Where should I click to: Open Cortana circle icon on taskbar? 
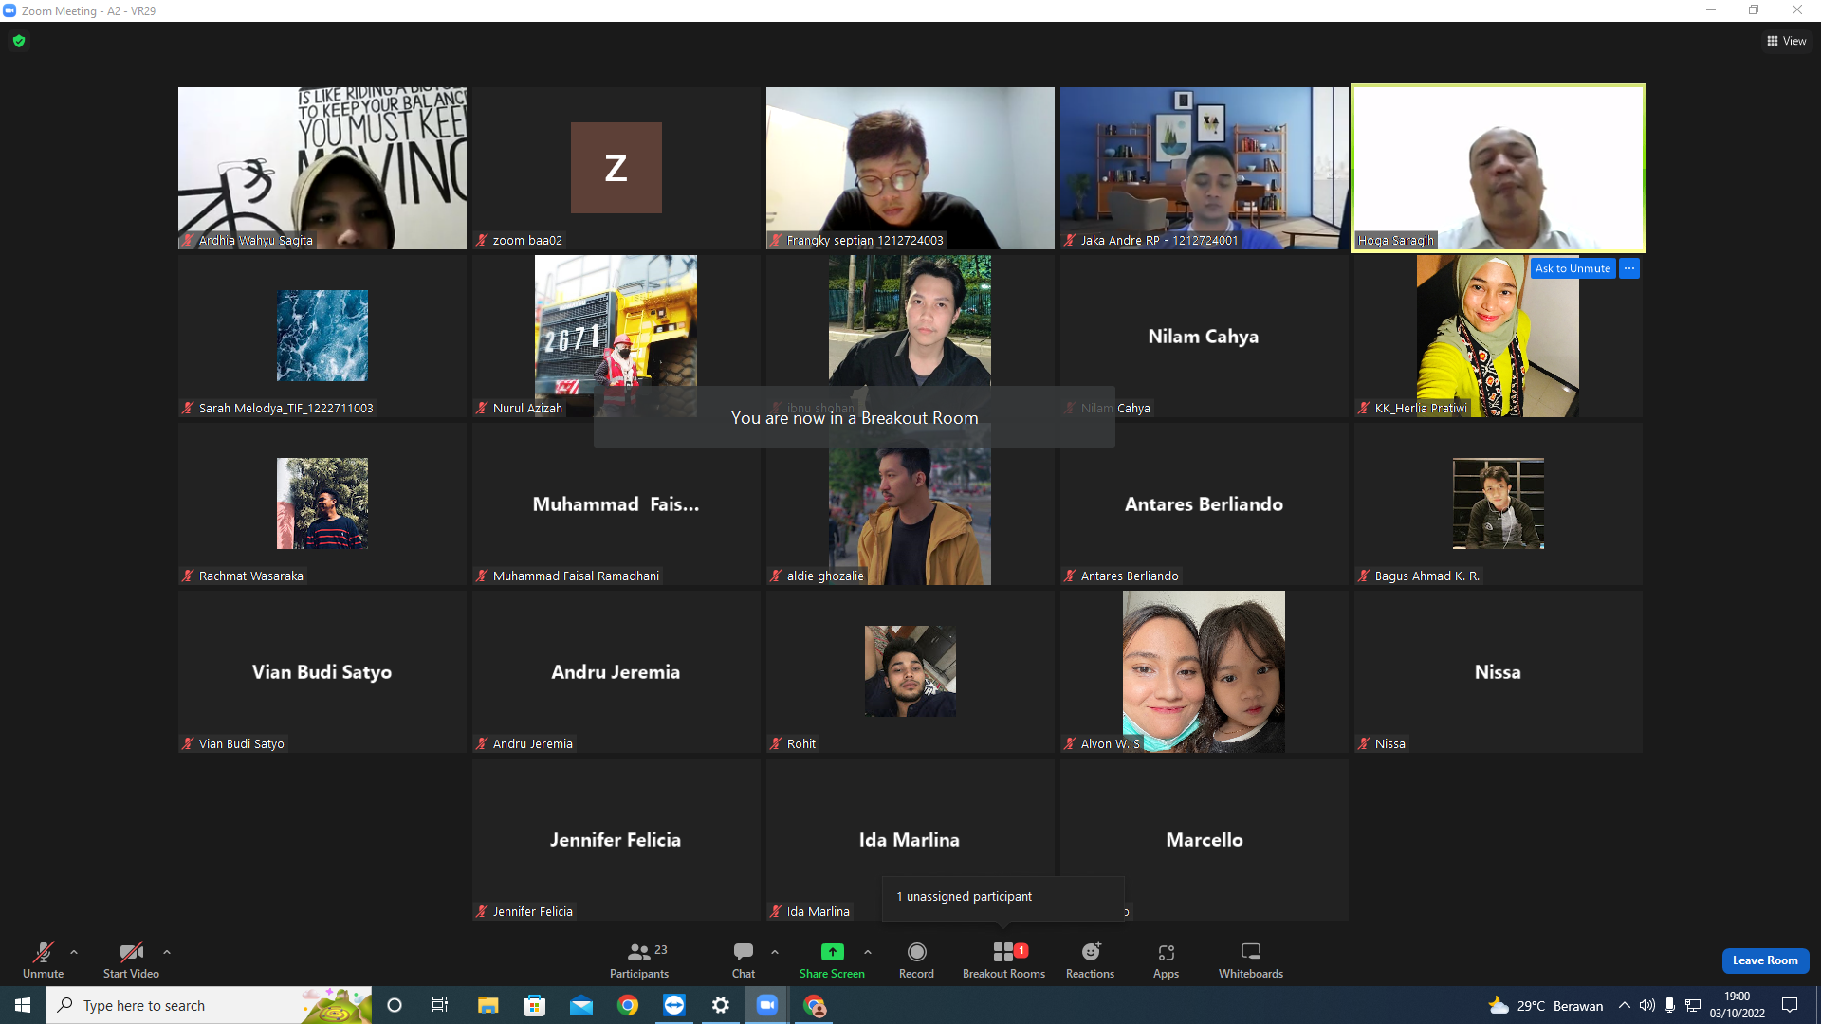click(x=395, y=1005)
